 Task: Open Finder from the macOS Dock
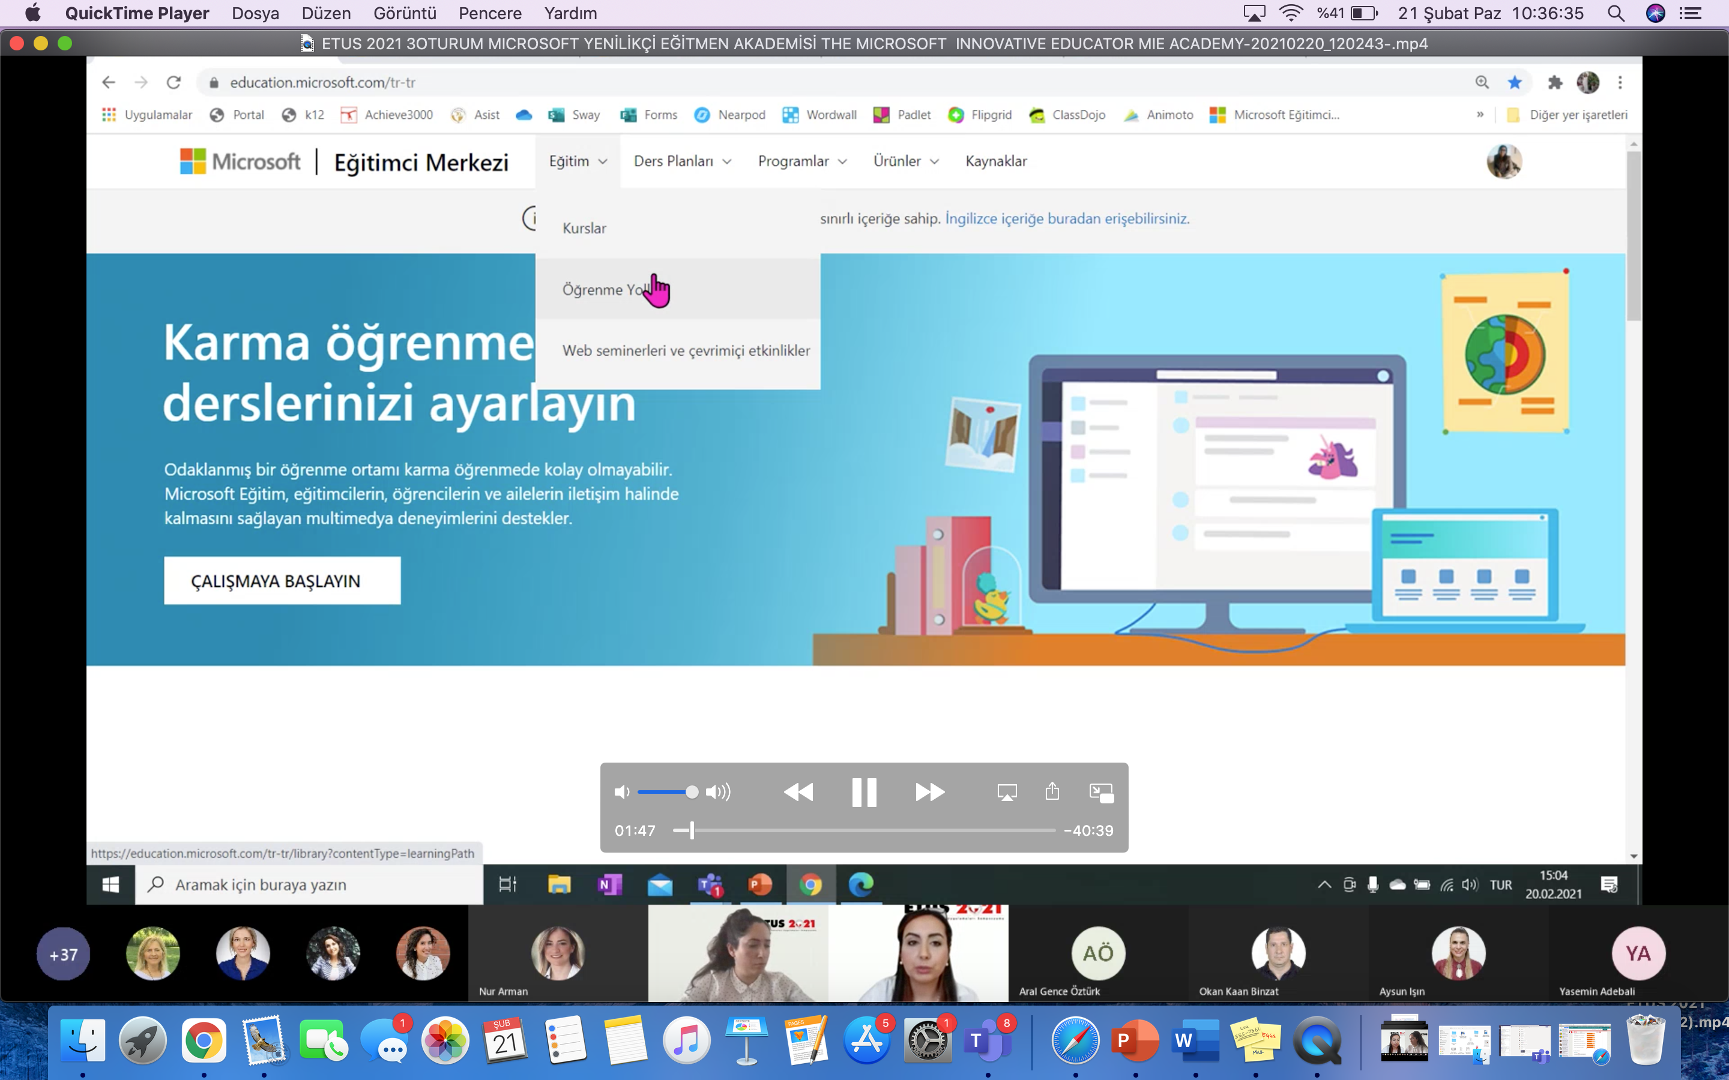point(83,1042)
